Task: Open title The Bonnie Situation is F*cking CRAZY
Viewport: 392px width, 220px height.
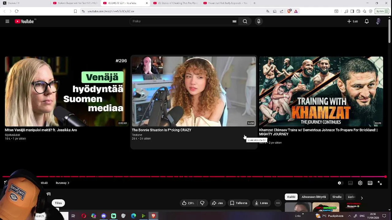Action: [x=161, y=130]
